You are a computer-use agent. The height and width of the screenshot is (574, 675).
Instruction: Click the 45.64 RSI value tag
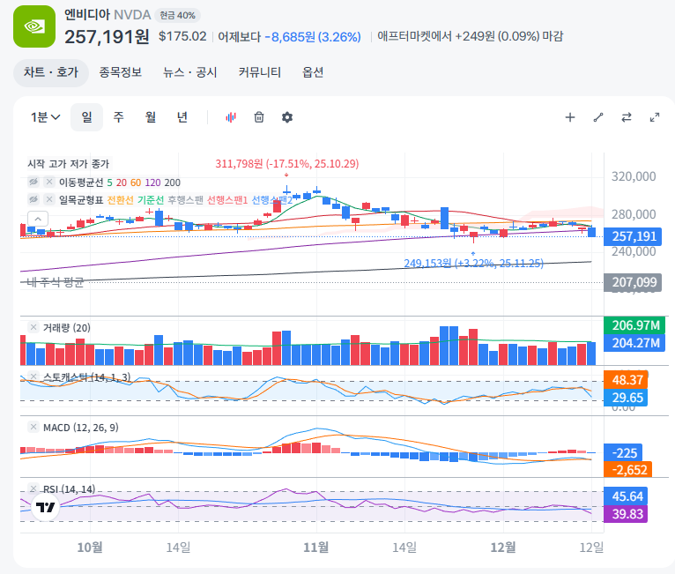626,496
